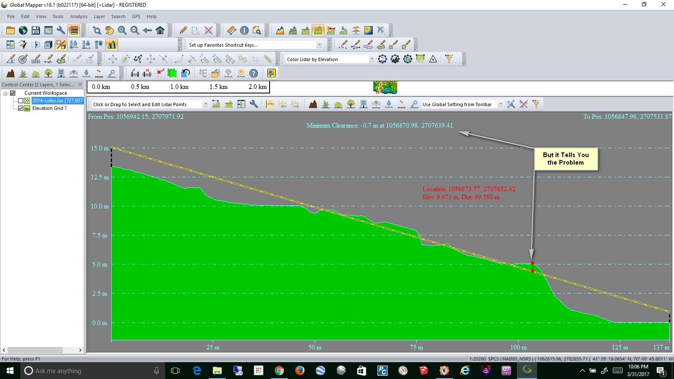
Task: Select the 2014-color.laz layer row
Action: pos(58,101)
